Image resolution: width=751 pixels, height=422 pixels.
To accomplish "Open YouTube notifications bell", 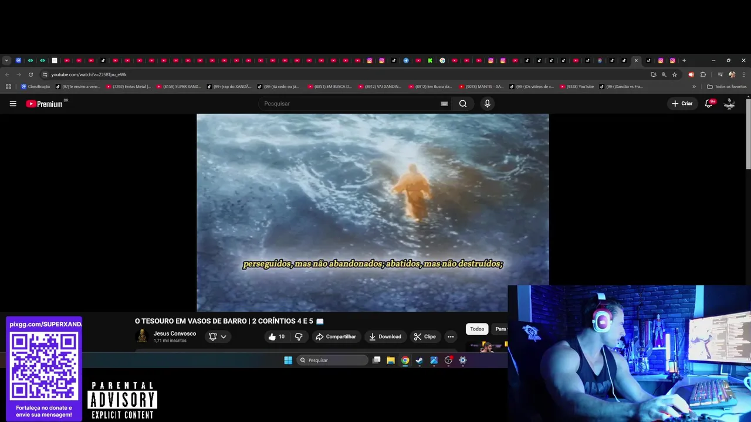I will click(x=709, y=104).
